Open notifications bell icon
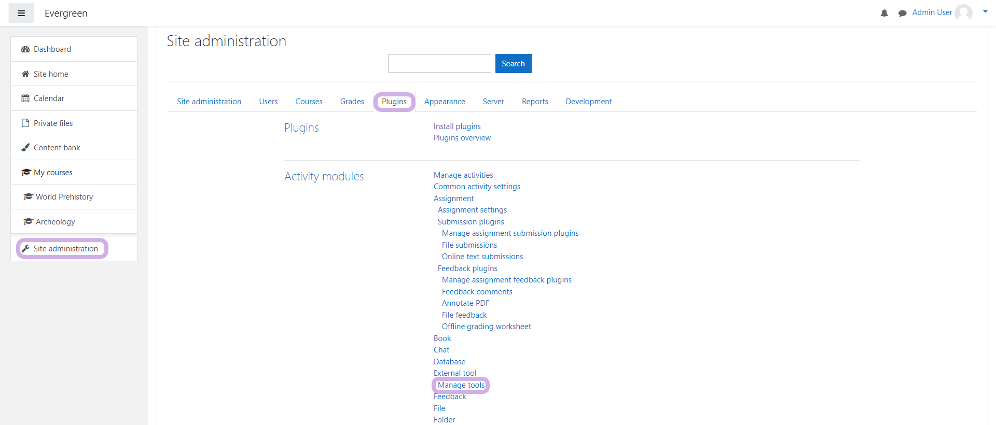 click(884, 13)
